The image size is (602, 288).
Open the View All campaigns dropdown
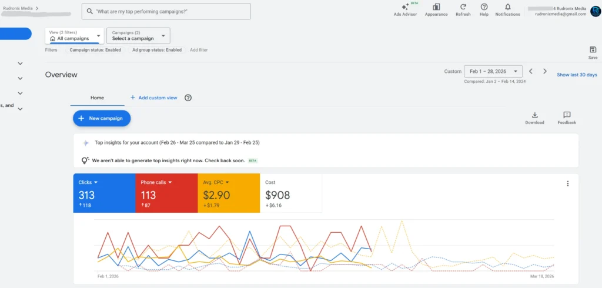[75, 36]
